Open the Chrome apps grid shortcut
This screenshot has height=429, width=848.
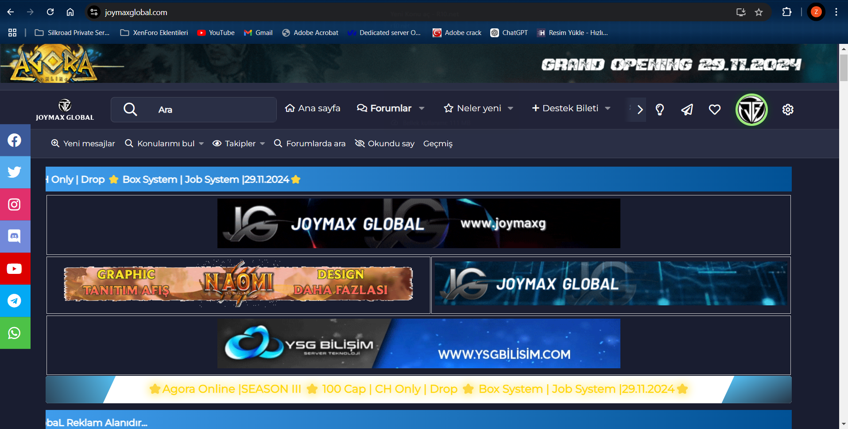[12, 32]
